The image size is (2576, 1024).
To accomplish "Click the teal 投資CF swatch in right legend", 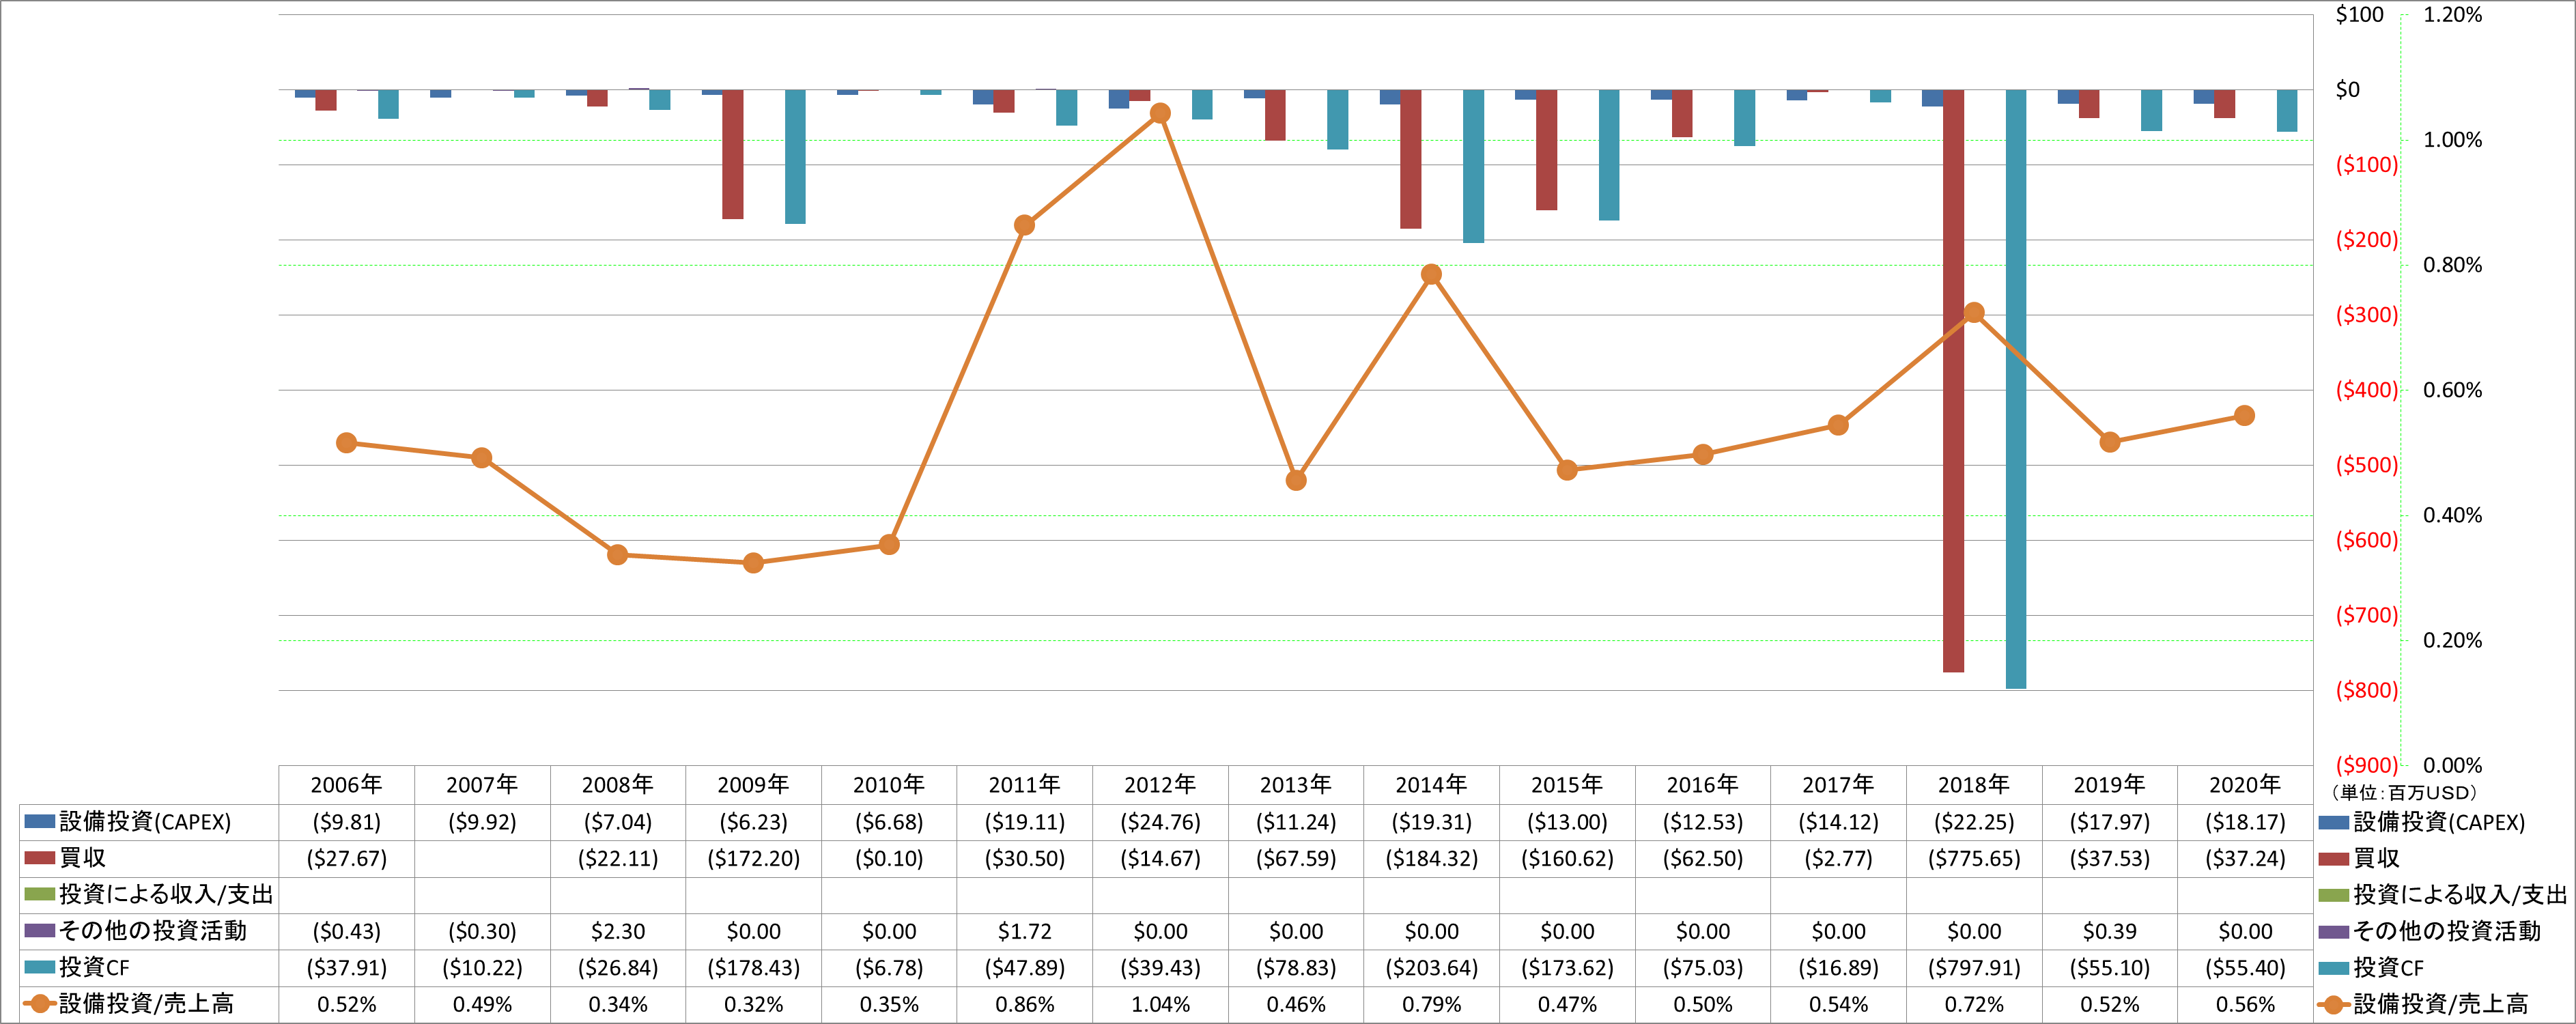I will pos(2334,967).
